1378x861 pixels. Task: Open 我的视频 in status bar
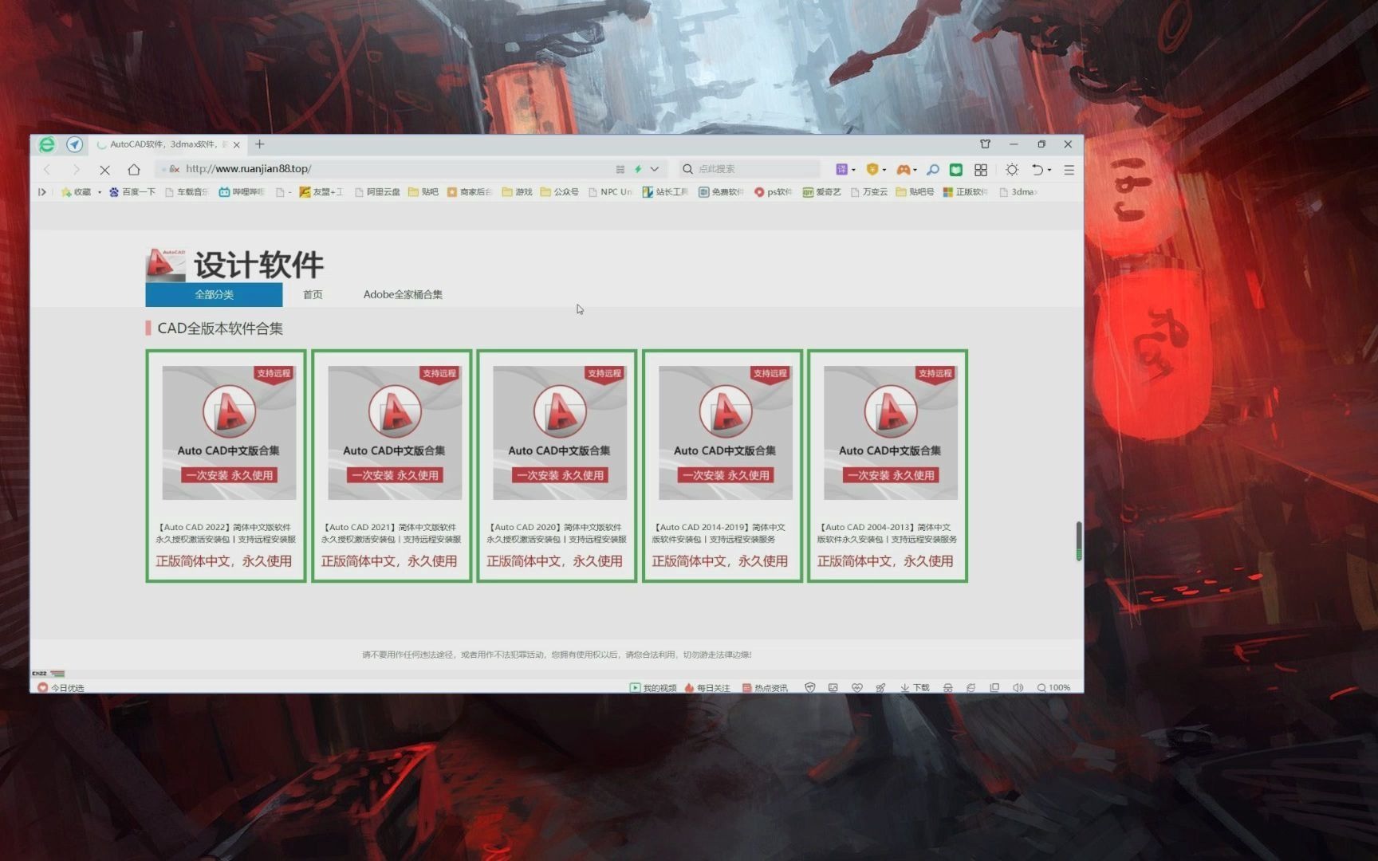653,687
